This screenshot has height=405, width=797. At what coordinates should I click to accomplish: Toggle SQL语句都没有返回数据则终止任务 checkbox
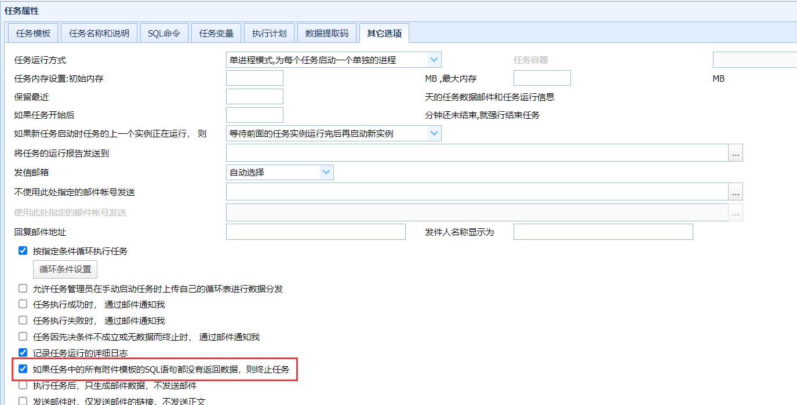(x=23, y=368)
